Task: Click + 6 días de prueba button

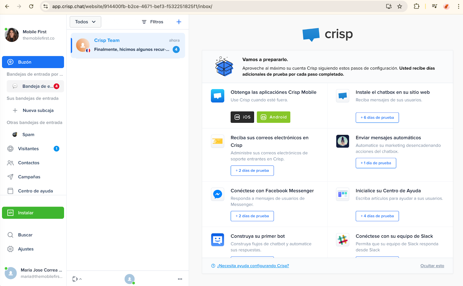Action: 377,118
